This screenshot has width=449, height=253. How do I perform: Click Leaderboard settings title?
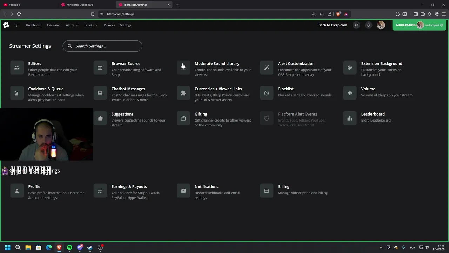point(373,114)
